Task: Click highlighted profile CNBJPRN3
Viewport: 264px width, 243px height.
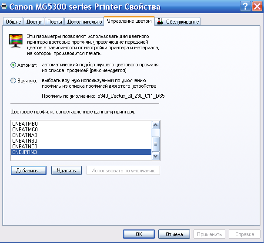Action: tap(81, 152)
